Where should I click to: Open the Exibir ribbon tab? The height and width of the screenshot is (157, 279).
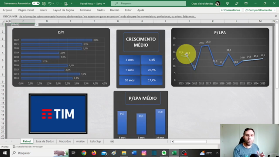128,10
